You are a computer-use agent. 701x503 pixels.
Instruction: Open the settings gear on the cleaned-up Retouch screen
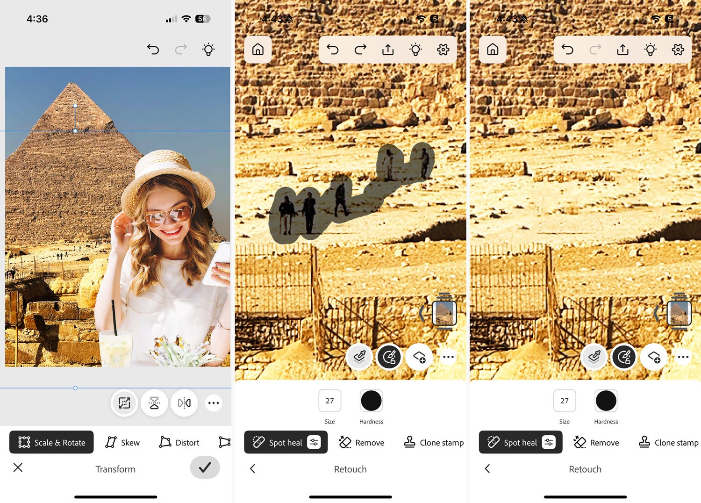click(678, 50)
